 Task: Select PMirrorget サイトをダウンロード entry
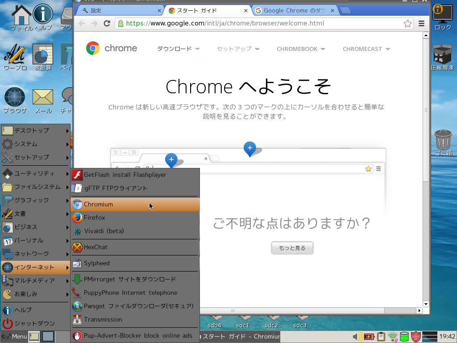pyautogui.click(x=135, y=280)
